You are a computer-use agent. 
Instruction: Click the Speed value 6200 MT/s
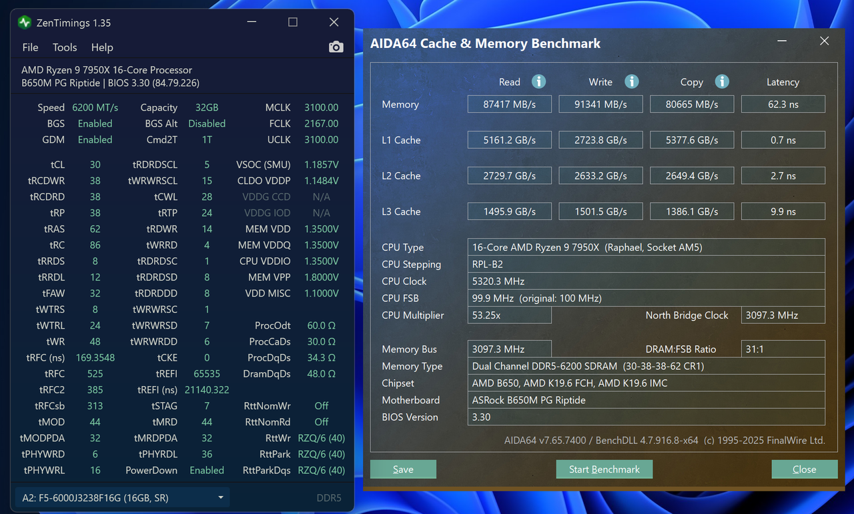(x=95, y=107)
